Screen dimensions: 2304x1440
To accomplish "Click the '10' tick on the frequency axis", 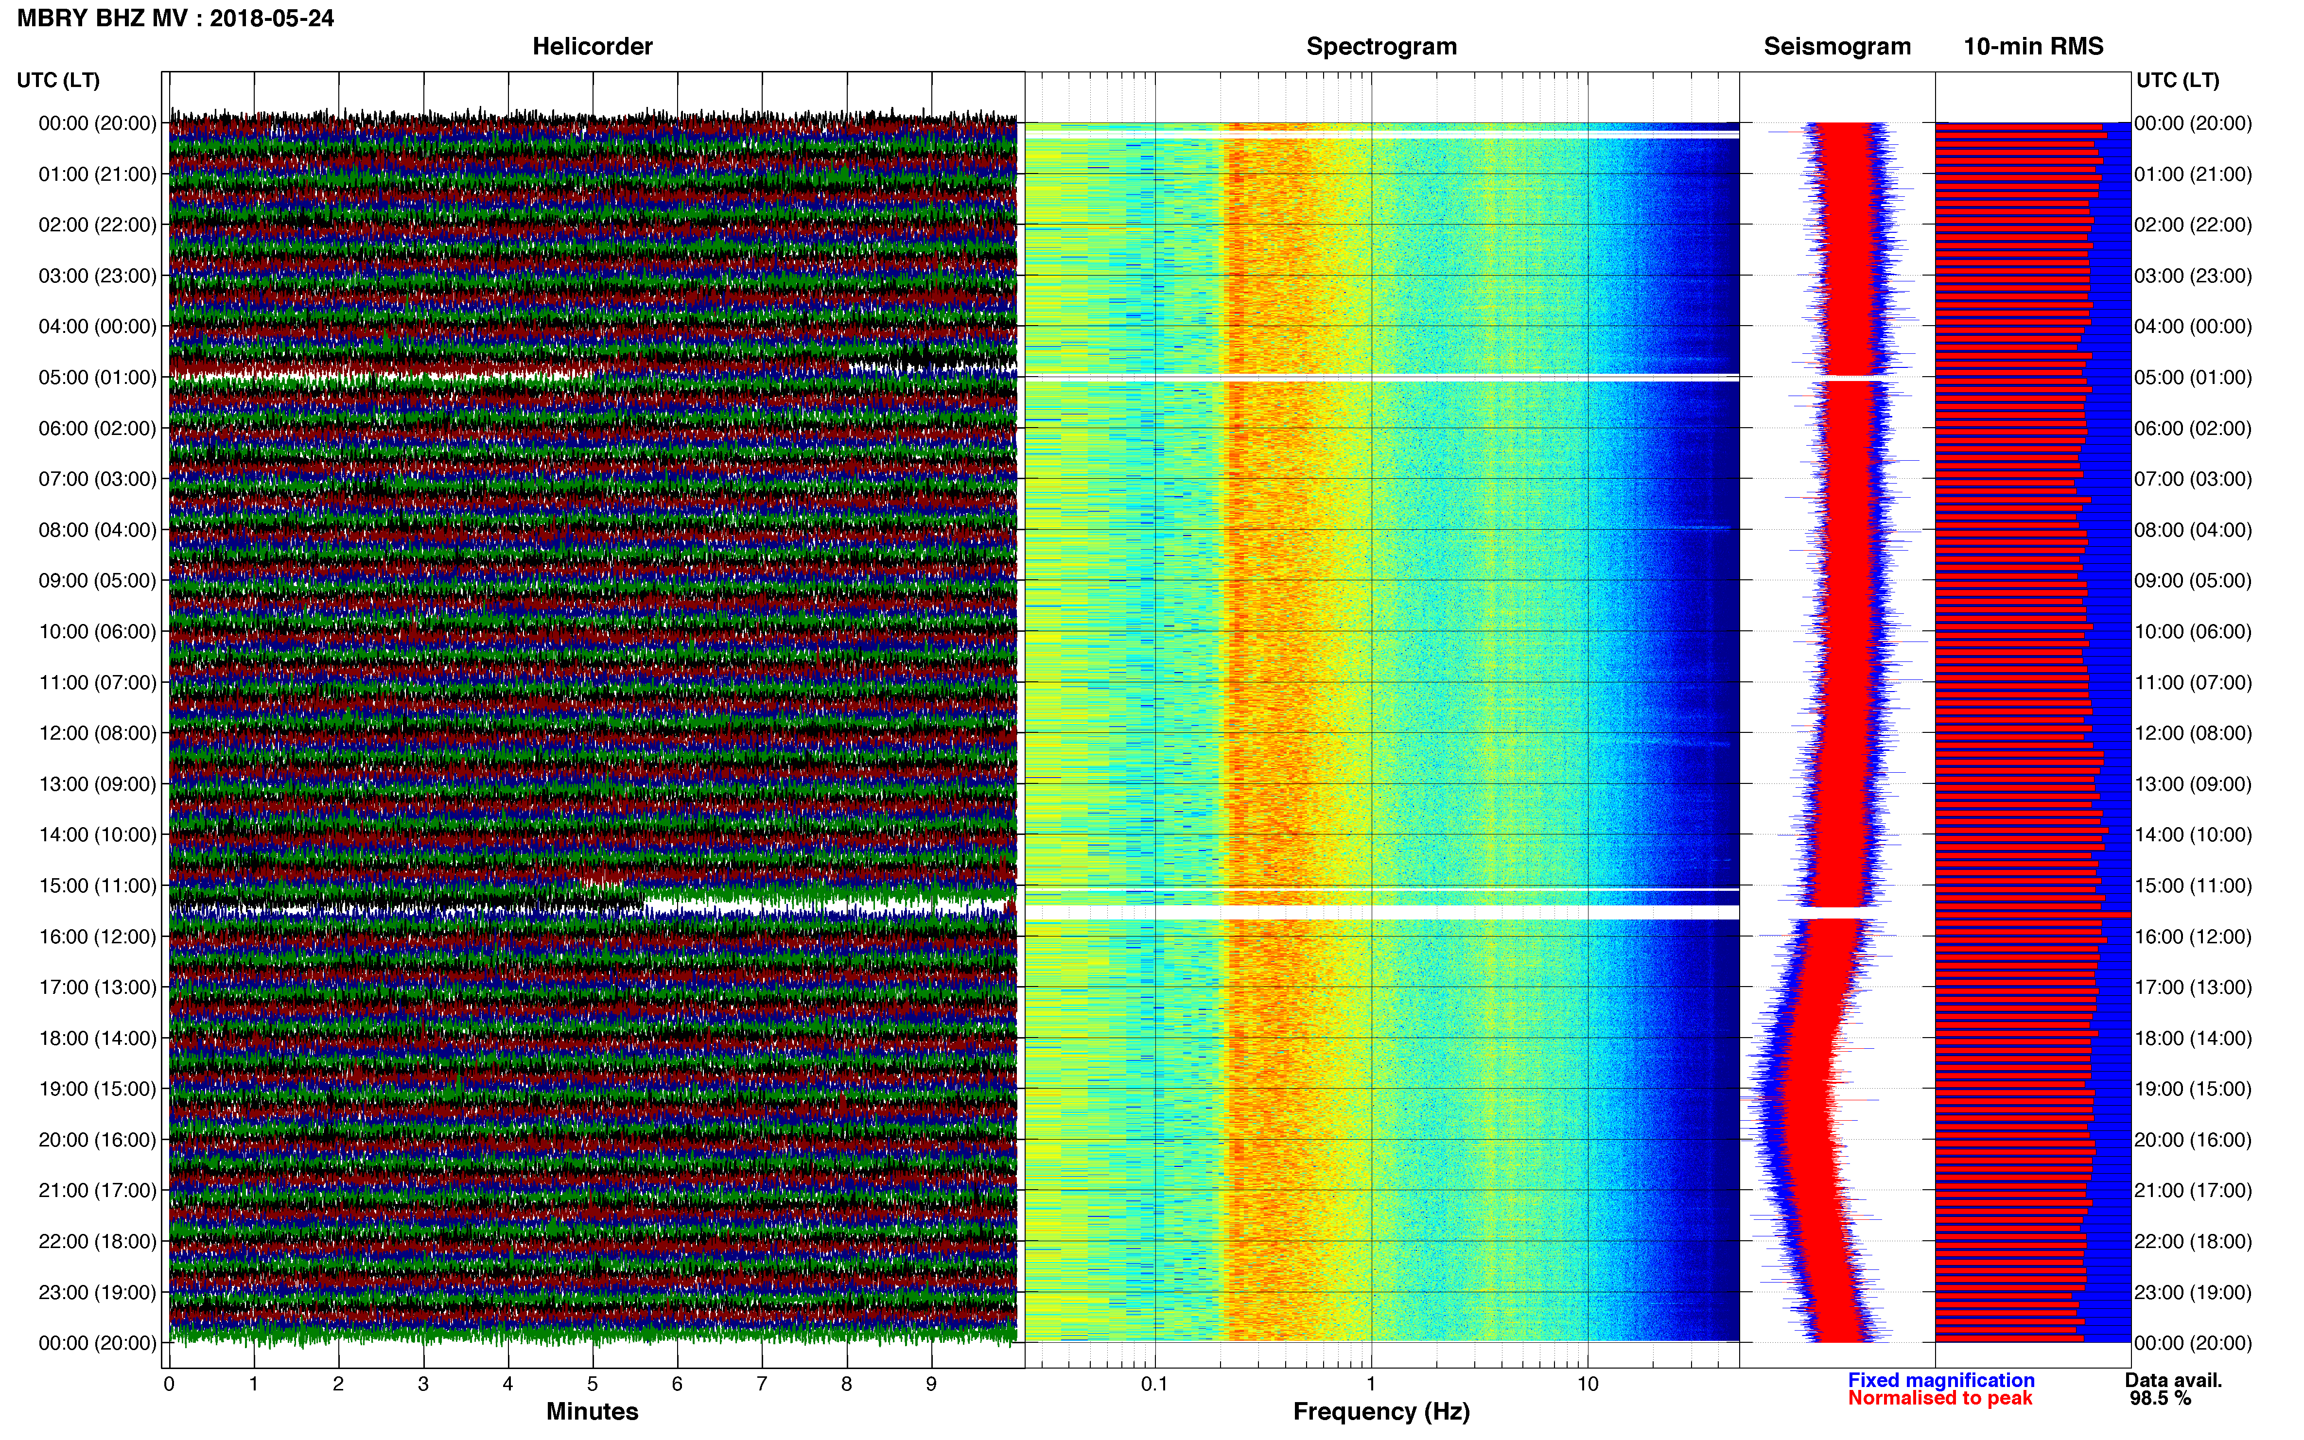I will [x=1588, y=1384].
